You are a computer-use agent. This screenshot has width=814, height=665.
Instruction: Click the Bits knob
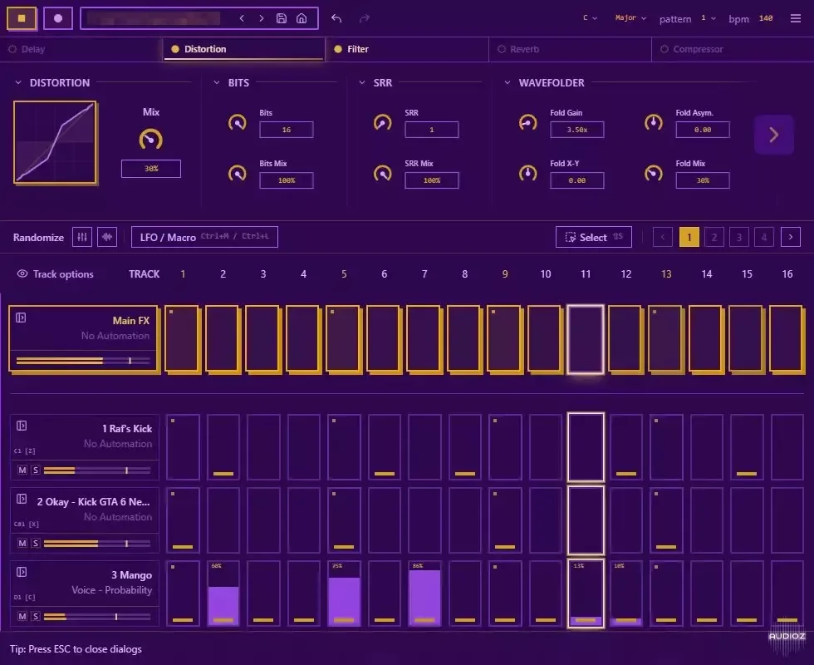(x=238, y=123)
